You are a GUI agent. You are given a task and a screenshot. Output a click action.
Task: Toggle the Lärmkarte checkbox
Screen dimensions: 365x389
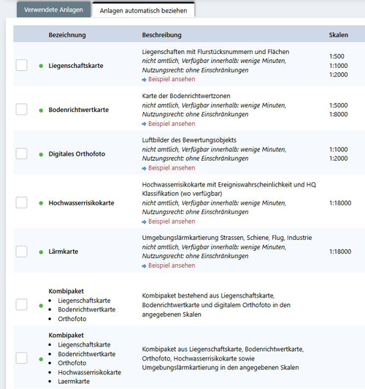point(22,252)
